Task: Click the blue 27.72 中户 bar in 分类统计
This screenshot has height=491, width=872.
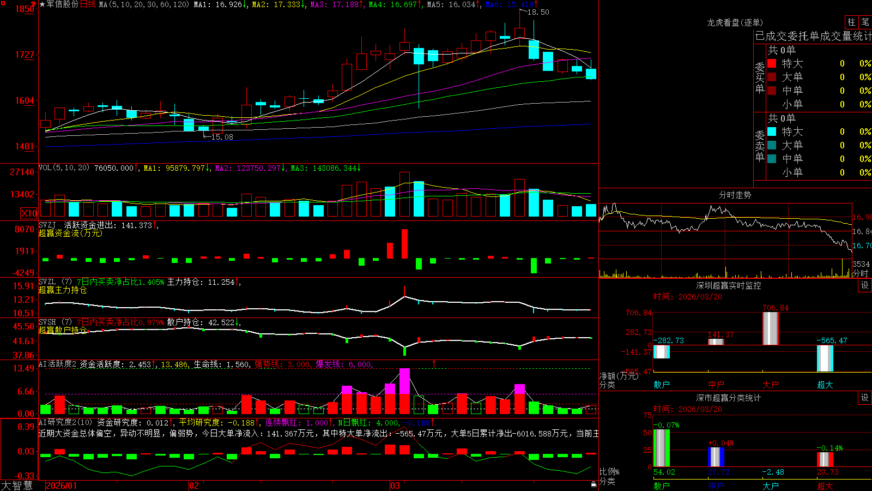Action: [716, 457]
